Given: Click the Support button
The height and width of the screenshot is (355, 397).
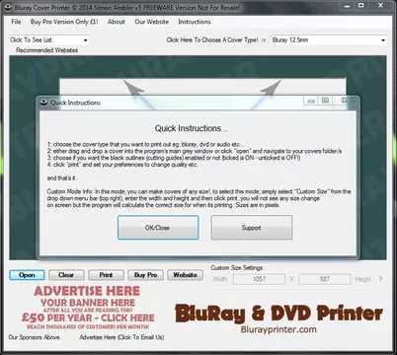Looking at the screenshot, I should (252, 228).
